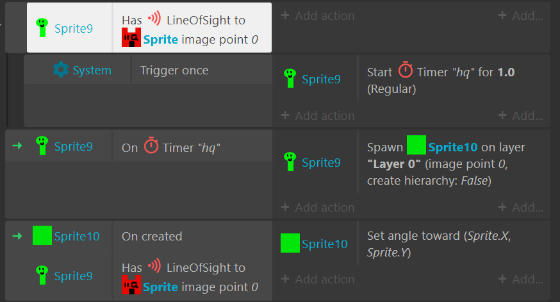560x302 pixels.
Task: Click the Sprite10 green square beside On created
Action: tap(42, 235)
